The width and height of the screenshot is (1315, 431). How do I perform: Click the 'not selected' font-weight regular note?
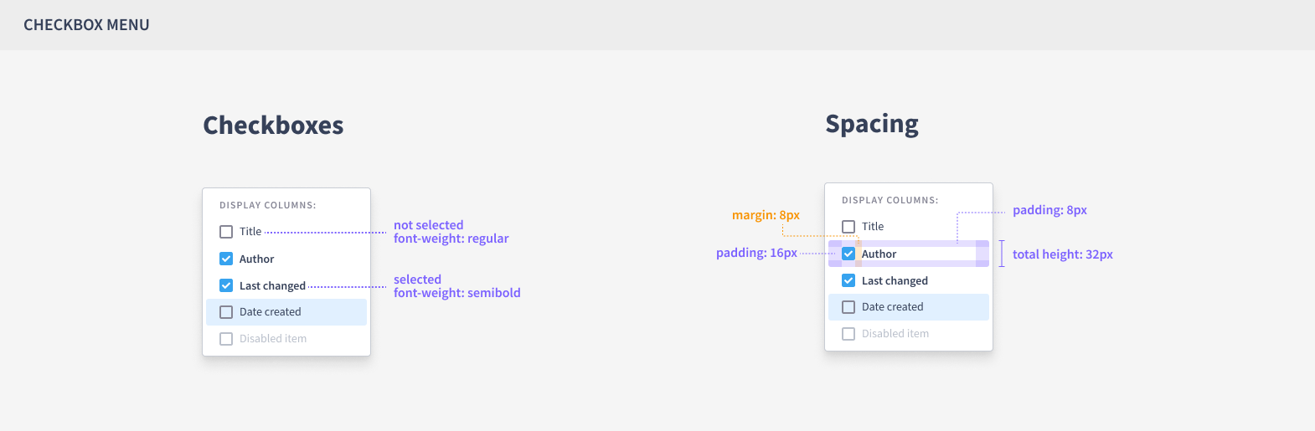(x=451, y=232)
